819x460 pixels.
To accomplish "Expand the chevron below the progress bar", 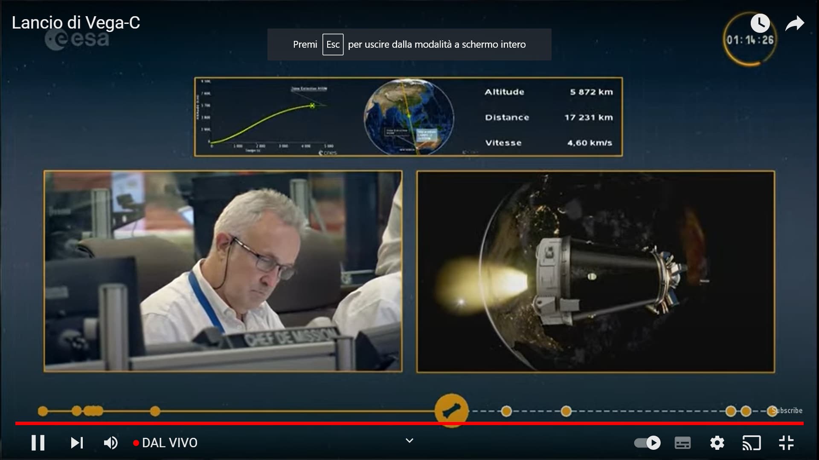I will coord(409,440).
